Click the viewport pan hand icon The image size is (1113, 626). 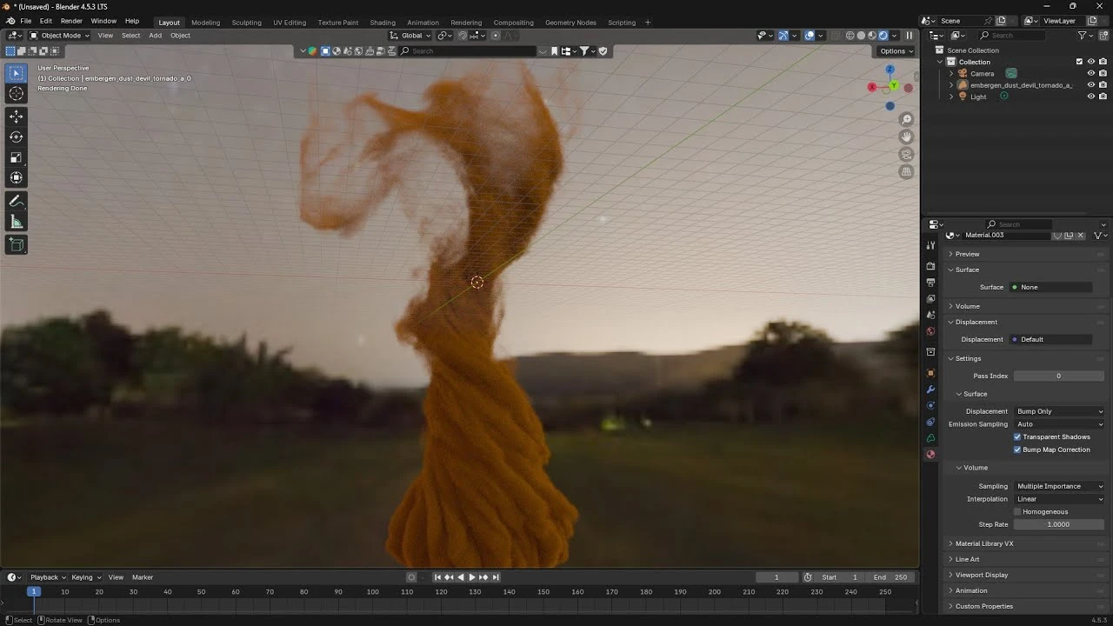tap(906, 137)
